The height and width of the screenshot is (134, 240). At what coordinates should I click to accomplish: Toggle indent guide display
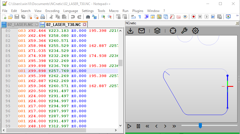[x=146, y=17]
